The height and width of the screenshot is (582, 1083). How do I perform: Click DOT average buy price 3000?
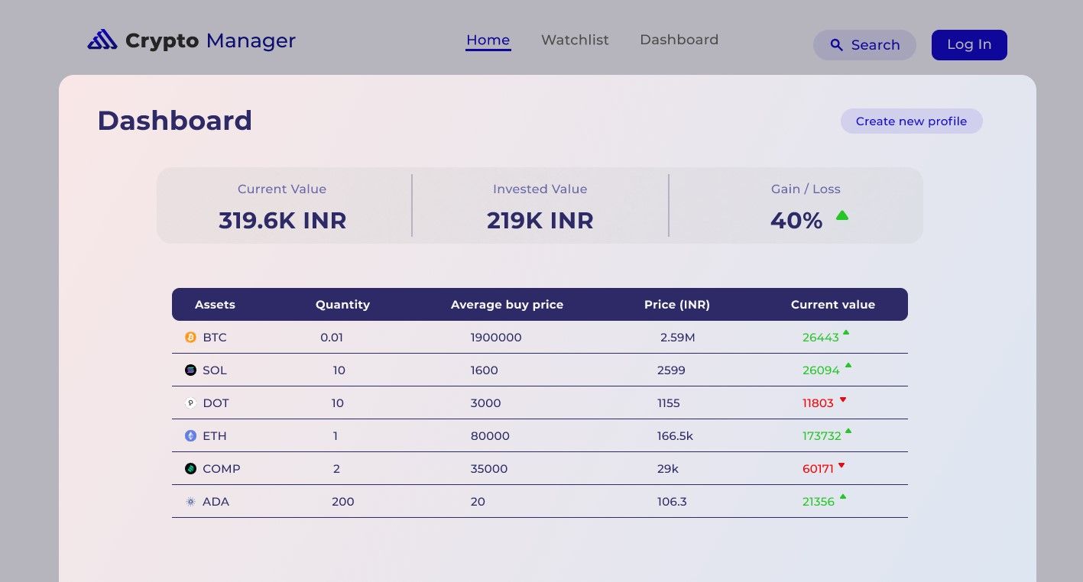486,403
